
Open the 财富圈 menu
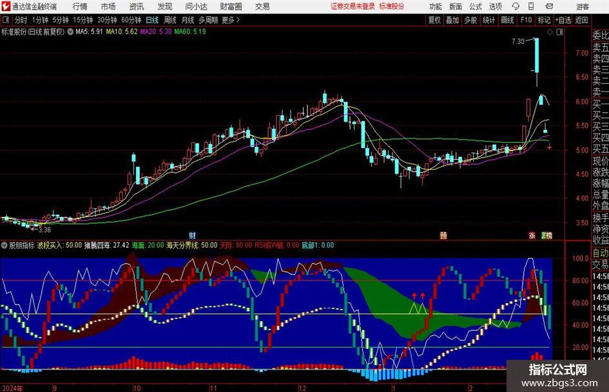point(231,6)
